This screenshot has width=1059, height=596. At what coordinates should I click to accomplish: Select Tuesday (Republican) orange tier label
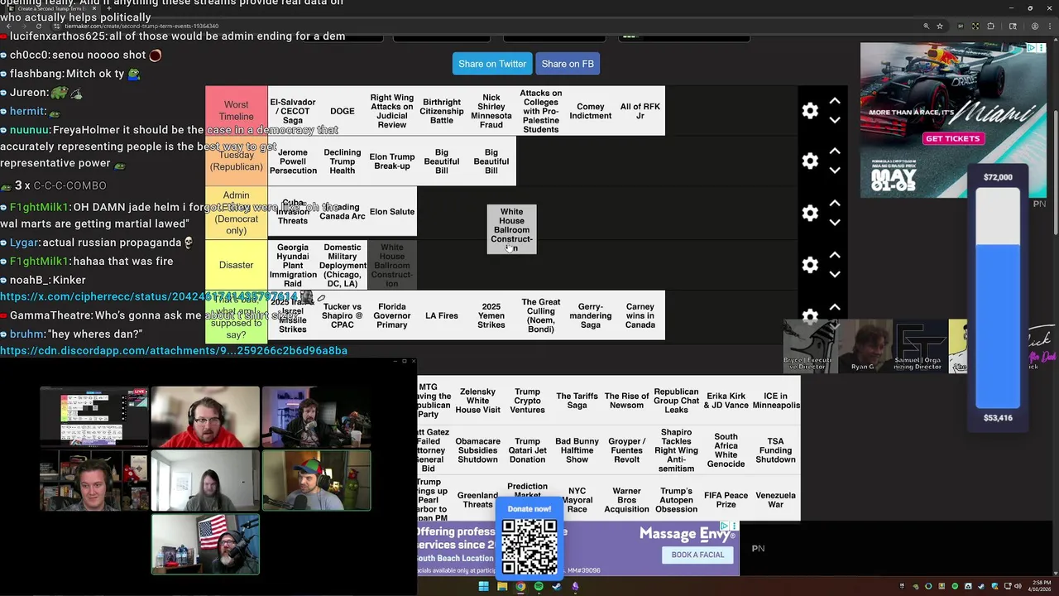click(x=236, y=161)
